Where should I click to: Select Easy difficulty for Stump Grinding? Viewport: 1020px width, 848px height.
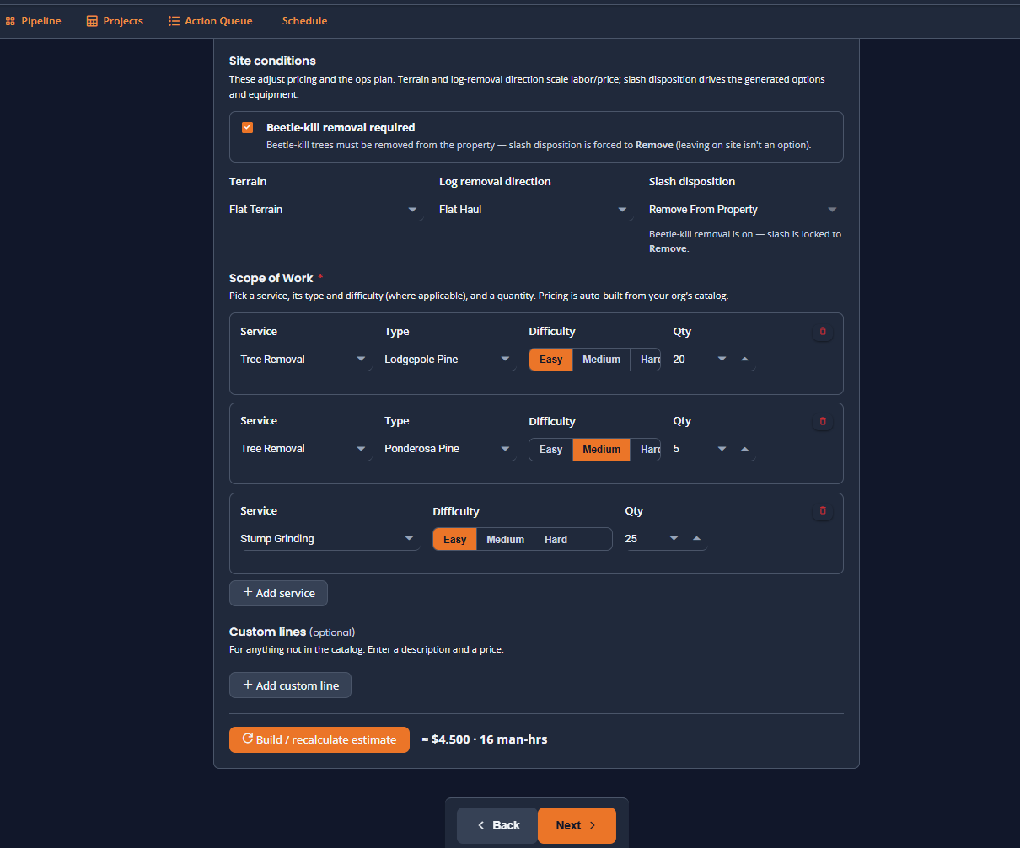click(x=455, y=540)
